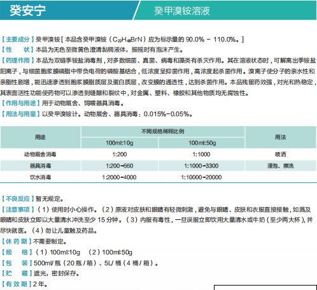Select the 【主要成分】 label
The width and height of the screenshot is (317, 290).
click(x=18, y=40)
